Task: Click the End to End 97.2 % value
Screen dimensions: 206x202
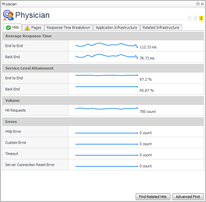Action: 145,80
